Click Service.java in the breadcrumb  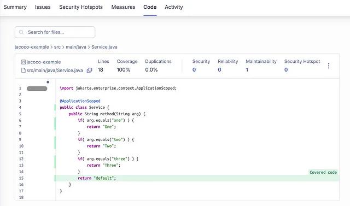104,47
